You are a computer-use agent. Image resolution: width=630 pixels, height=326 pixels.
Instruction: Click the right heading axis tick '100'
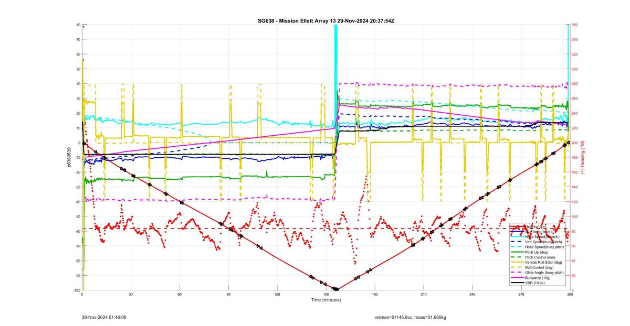tap(575, 216)
